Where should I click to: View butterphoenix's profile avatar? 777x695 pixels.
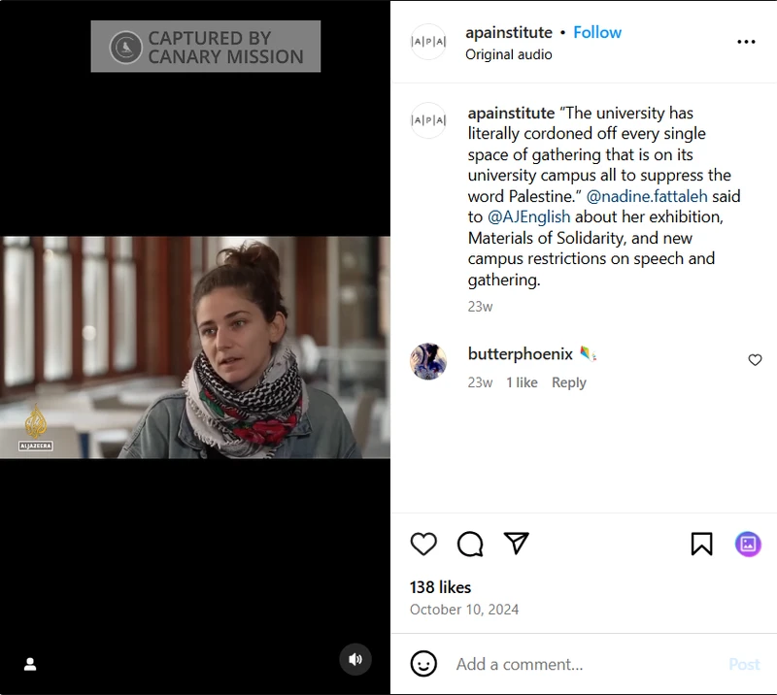tap(428, 361)
